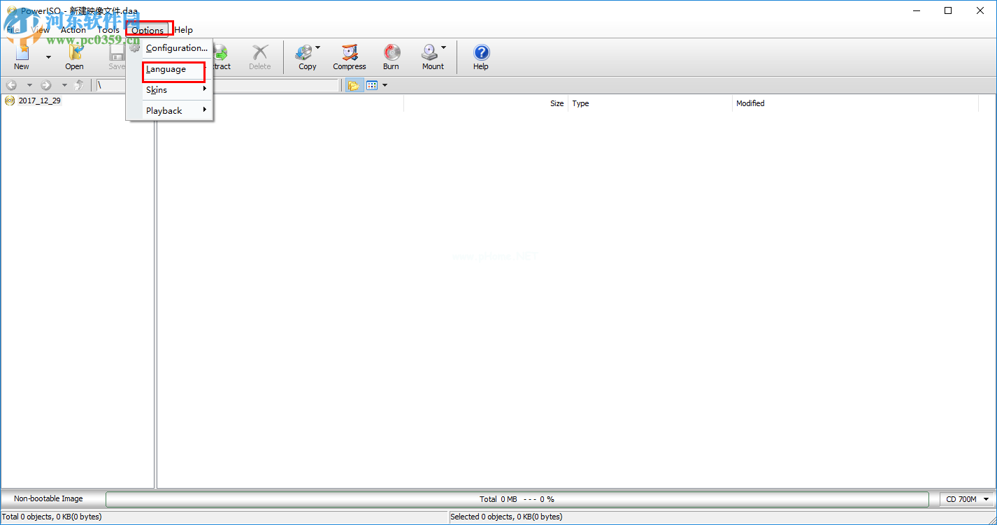Open the view mode dropdown arrow
This screenshot has width=997, height=525.
385,85
